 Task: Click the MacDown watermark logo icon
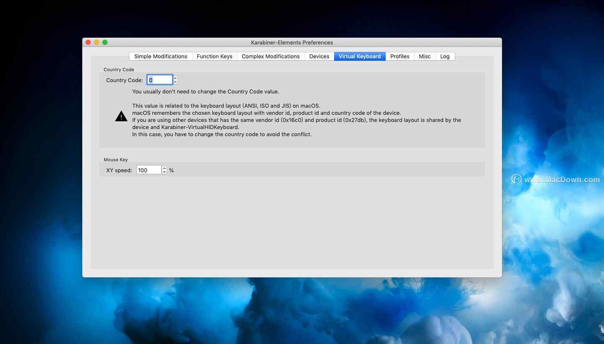tap(516, 179)
